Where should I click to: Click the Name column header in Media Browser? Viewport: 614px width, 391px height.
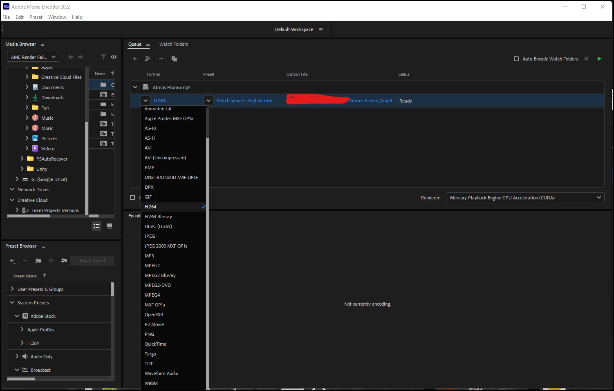[x=100, y=74]
